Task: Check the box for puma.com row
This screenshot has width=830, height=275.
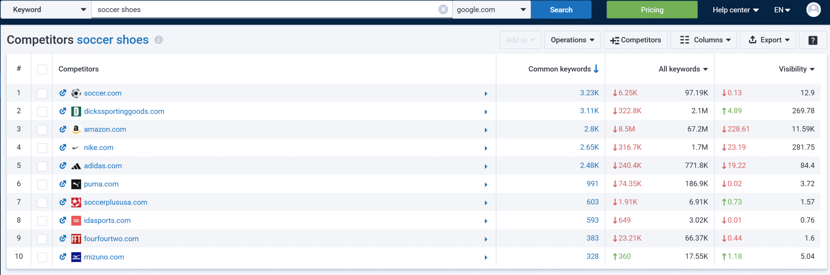Action: point(42,184)
